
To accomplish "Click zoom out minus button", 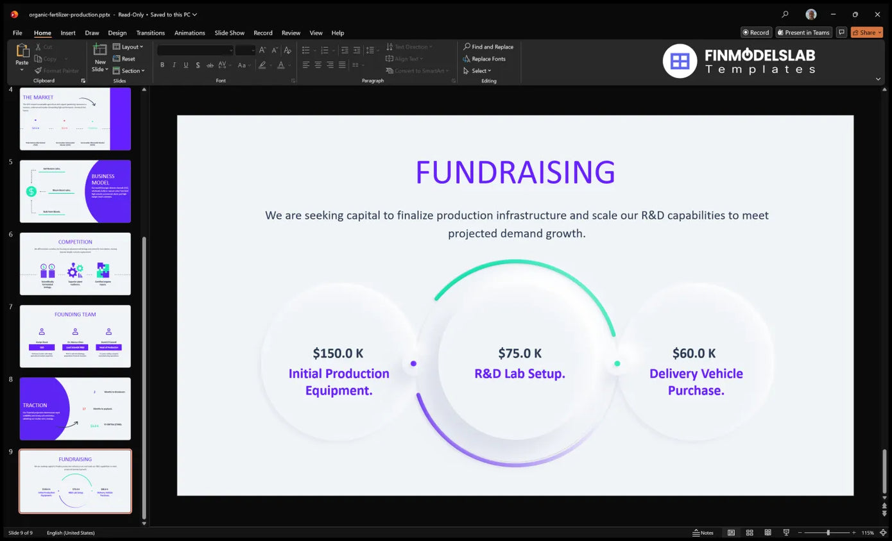I will (800, 533).
